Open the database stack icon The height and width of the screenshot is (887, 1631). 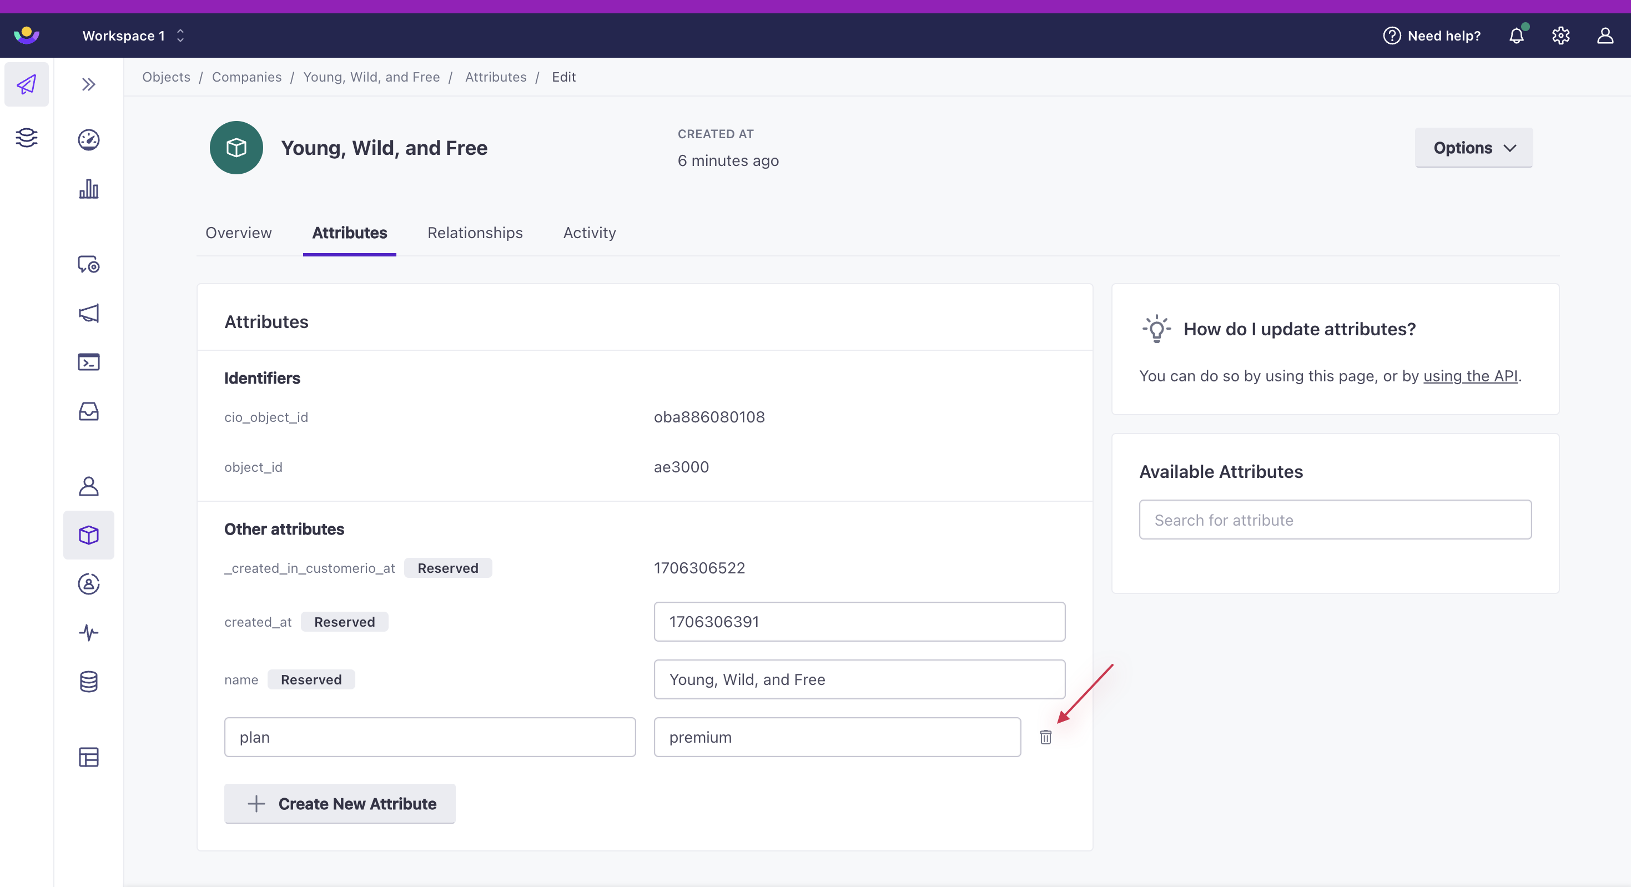point(89,682)
